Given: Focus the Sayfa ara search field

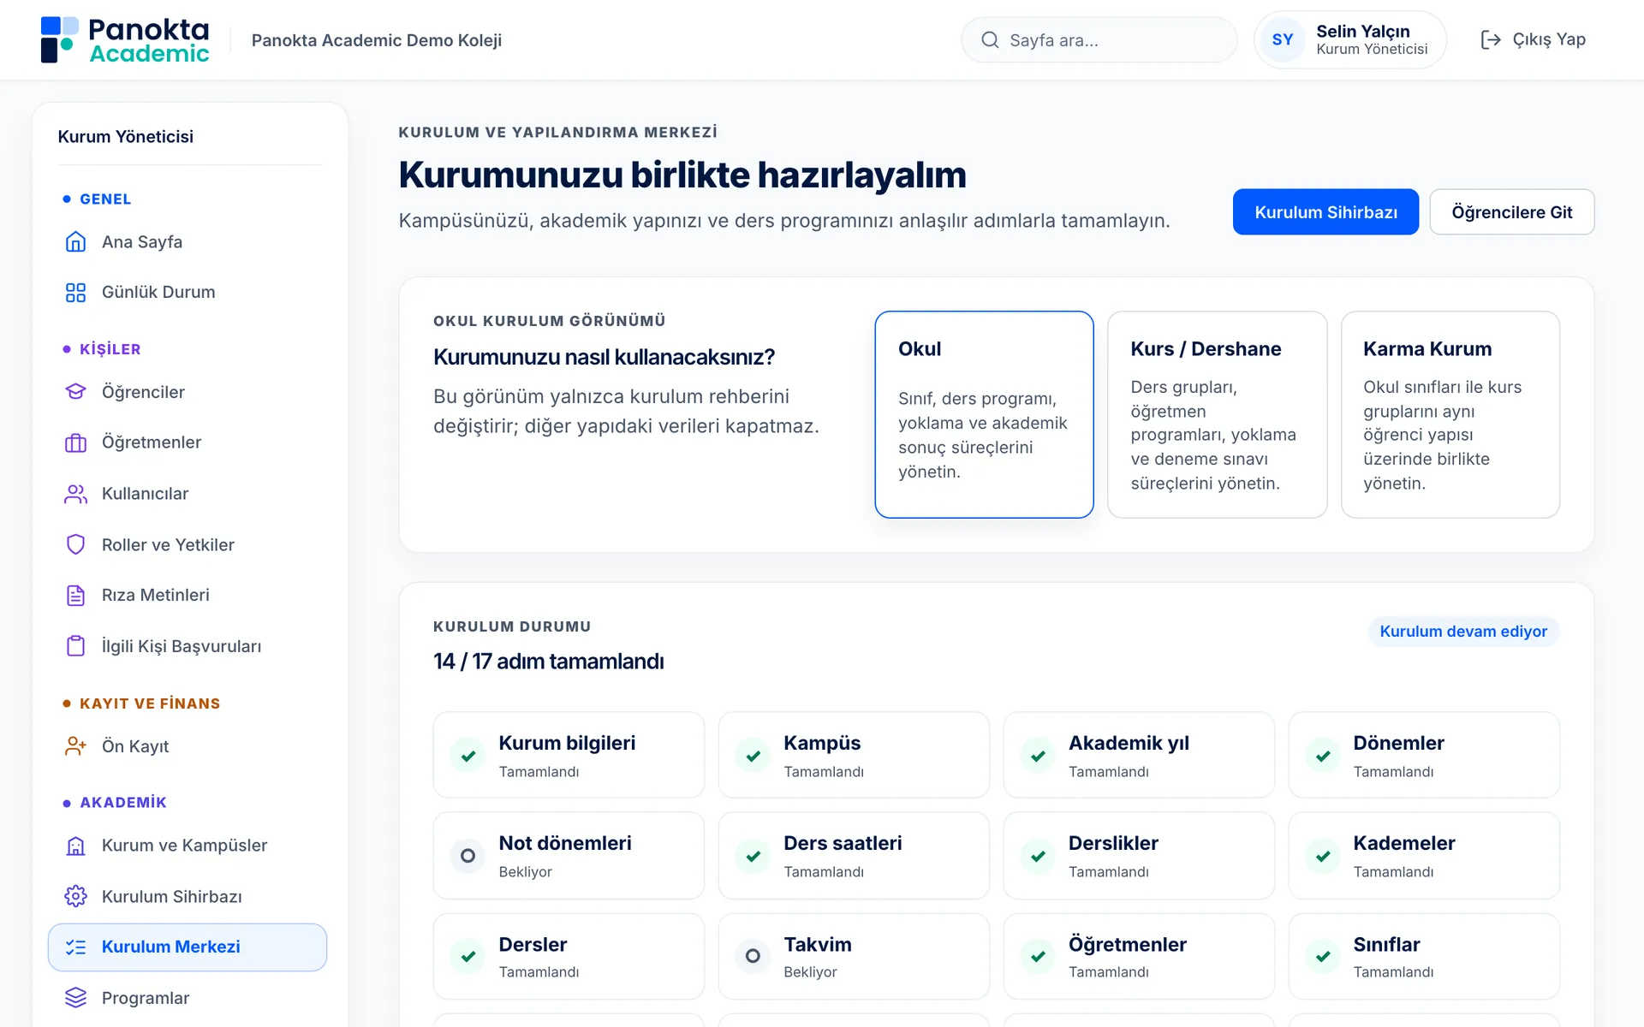Looking at the screenshot, I should pyautogui.click(x=1099, y=40).
